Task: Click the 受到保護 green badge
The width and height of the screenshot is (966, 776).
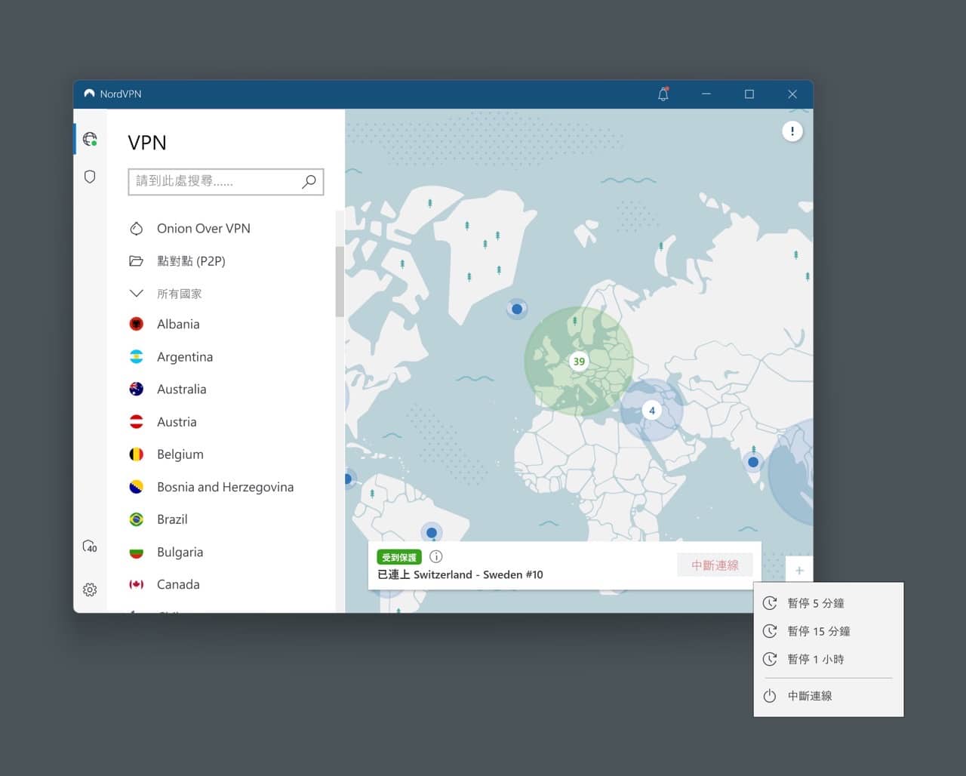Action: tap(399, 557)
